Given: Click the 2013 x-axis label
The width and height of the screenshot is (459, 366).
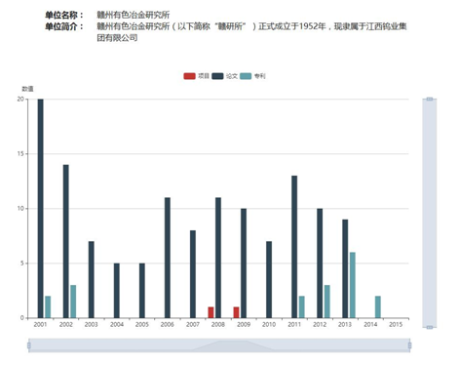Looking at the screenshot, I should coord(345,324).
